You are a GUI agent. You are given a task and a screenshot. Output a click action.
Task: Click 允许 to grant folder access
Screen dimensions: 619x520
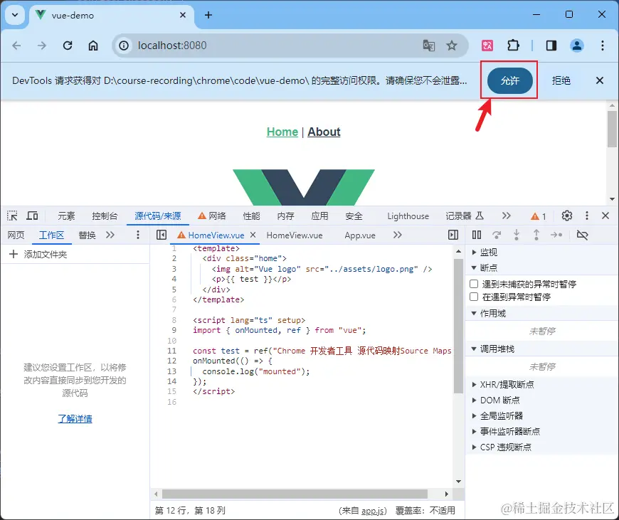pos(510,80)
